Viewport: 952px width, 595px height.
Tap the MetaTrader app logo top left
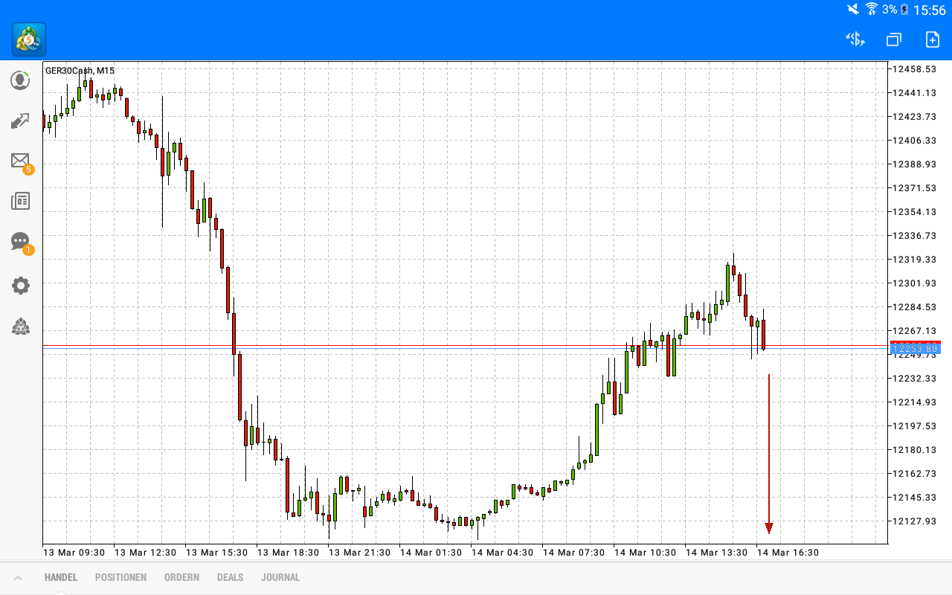click(x=28, y=38)
